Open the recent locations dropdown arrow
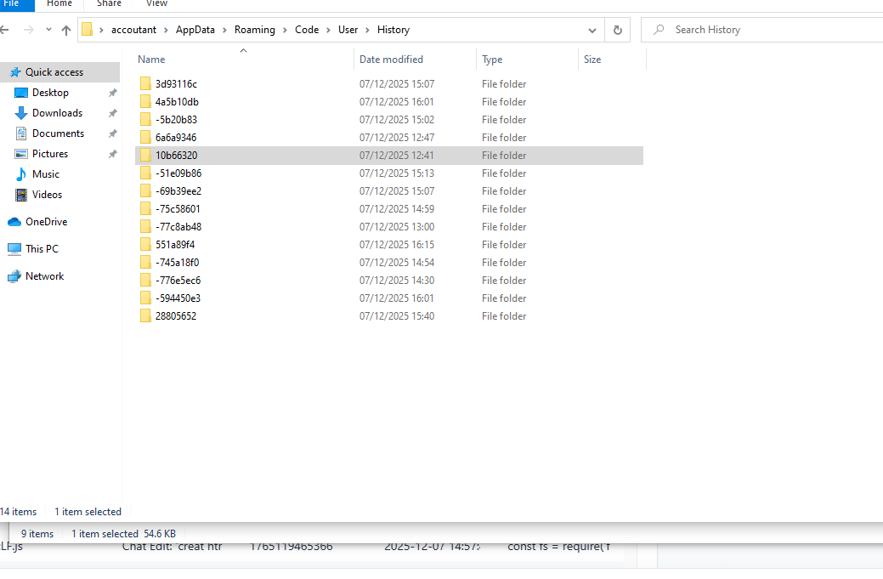Screen dimensions: 883x579 point(48,30)
